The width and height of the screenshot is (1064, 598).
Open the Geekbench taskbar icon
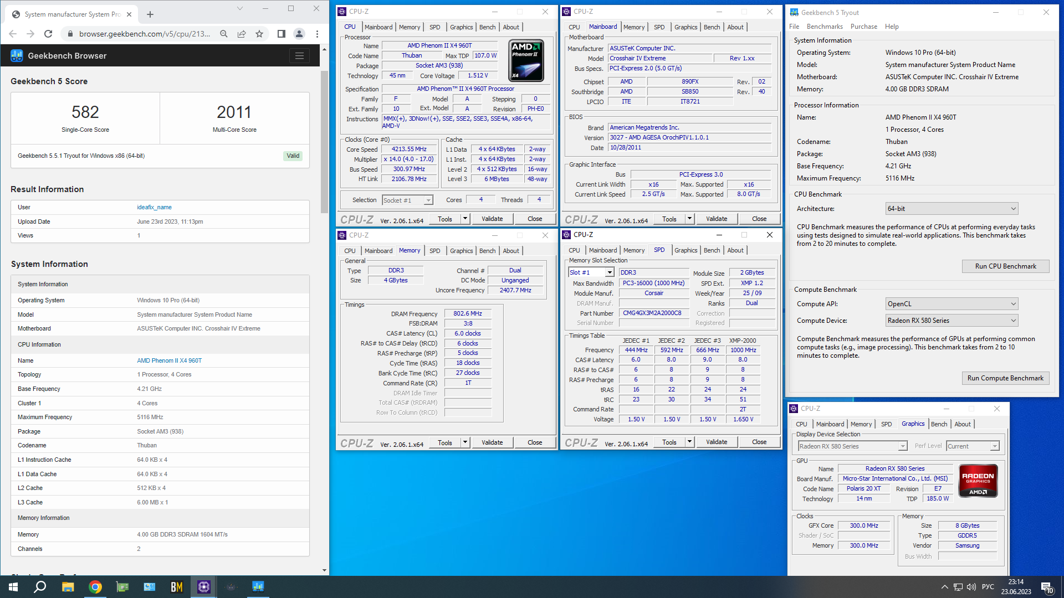tap(258, 587)
